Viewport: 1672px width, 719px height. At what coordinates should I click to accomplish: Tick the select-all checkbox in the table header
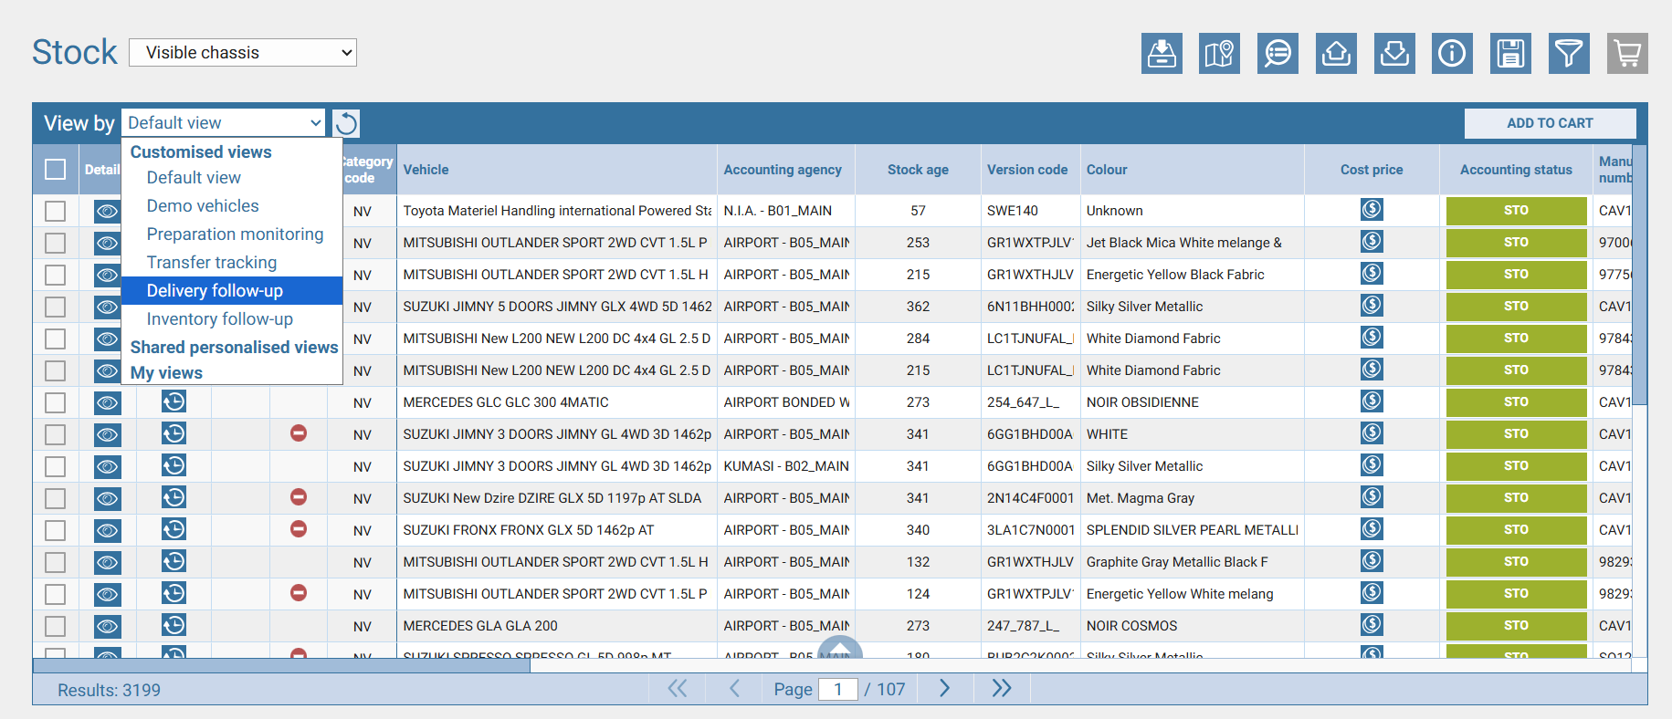(x=55, y=169)
